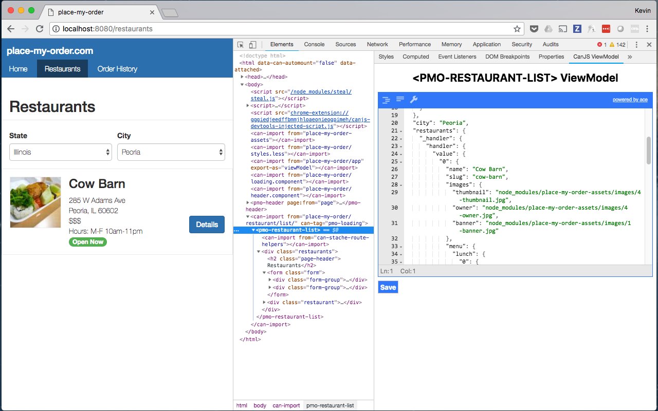Go to the Home nav link
Viewport: 658px width, 411px height.
18,69
